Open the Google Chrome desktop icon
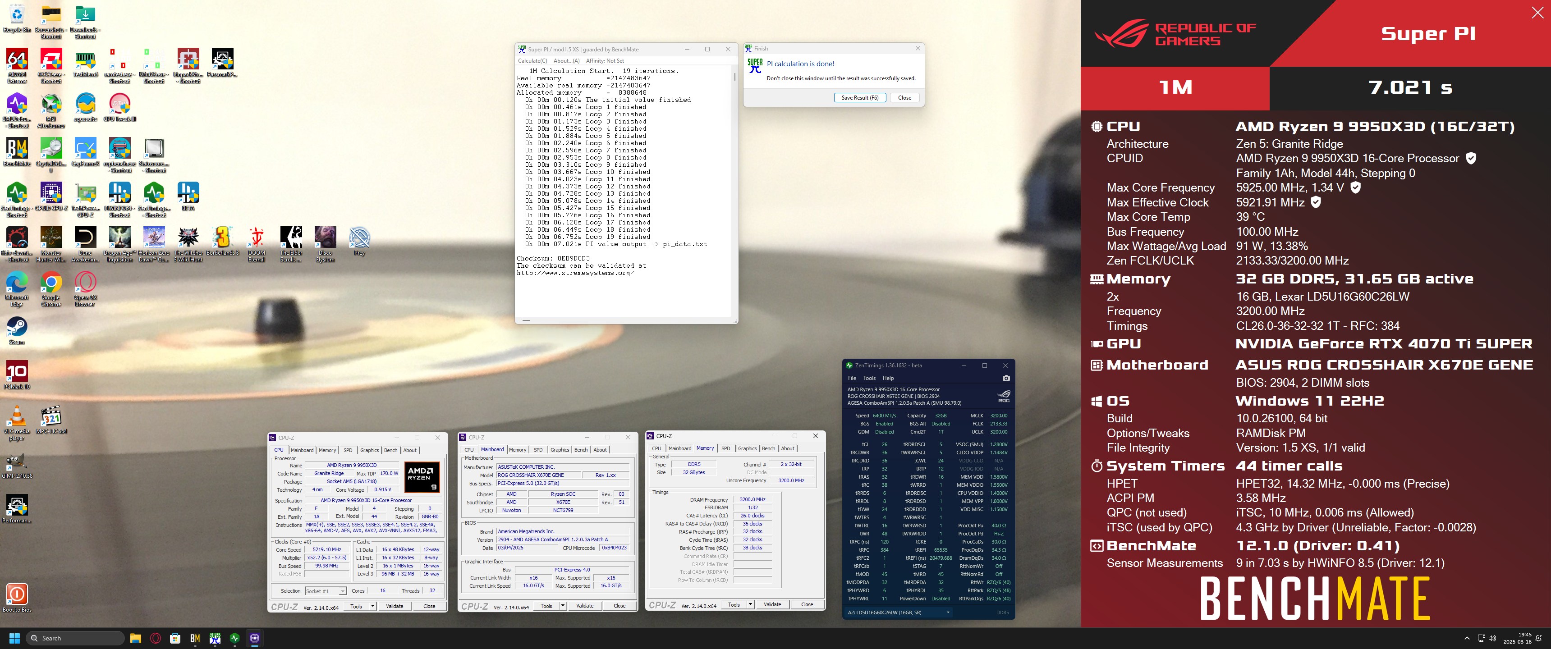This screenshot has height=649, width=1551. 51,289
